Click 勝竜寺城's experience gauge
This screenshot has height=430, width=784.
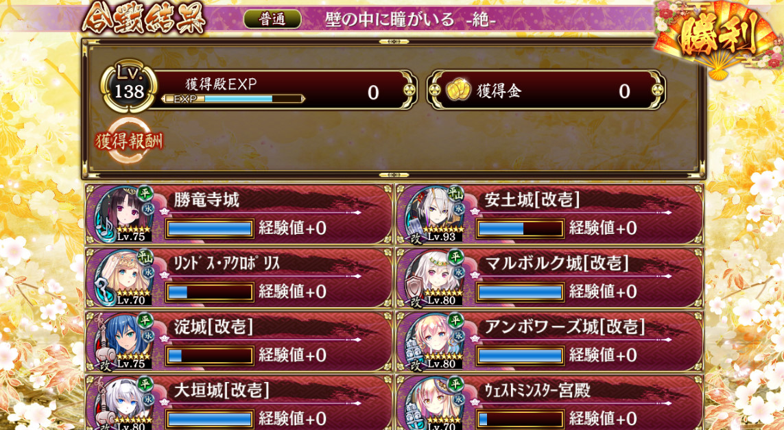point(209,228)
